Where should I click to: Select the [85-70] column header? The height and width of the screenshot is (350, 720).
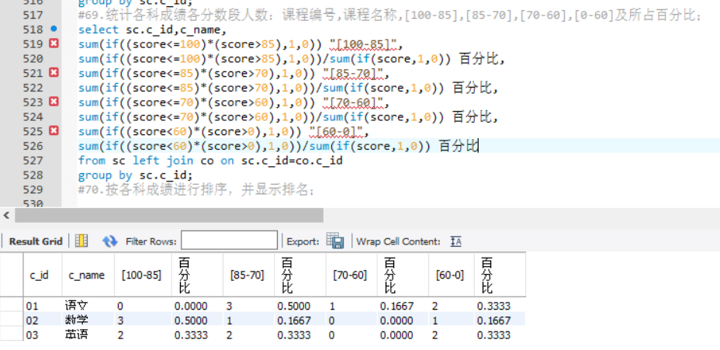248,275
